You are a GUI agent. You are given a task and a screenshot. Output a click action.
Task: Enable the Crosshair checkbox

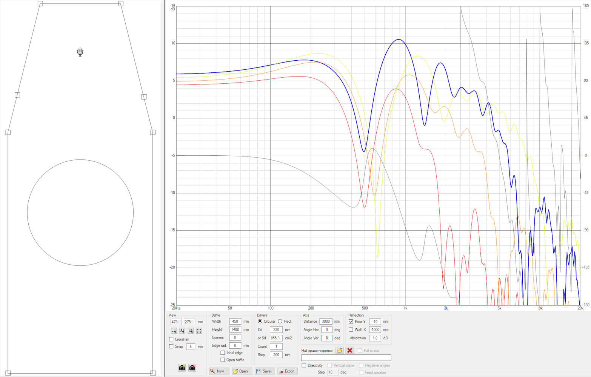click(x=171, y=339)
